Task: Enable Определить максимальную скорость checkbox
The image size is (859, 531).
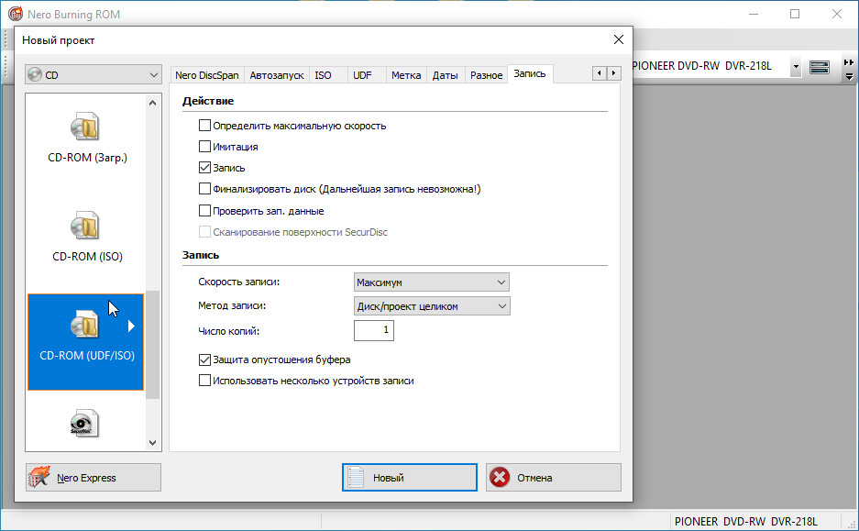Action: coord(204,126)
